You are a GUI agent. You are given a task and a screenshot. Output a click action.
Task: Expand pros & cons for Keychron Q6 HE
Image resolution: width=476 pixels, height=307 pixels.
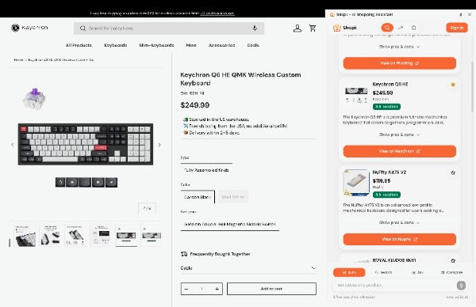click(x=399, y=135)
